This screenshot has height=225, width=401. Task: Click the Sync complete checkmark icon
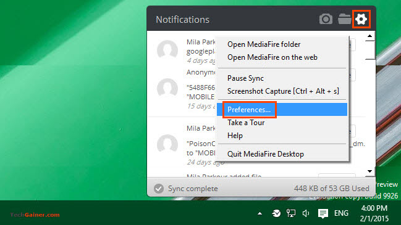pos(159,189)
